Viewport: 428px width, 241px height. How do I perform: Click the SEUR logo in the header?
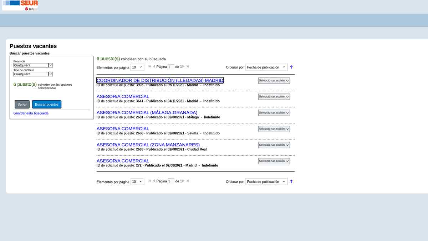point(20,5)
